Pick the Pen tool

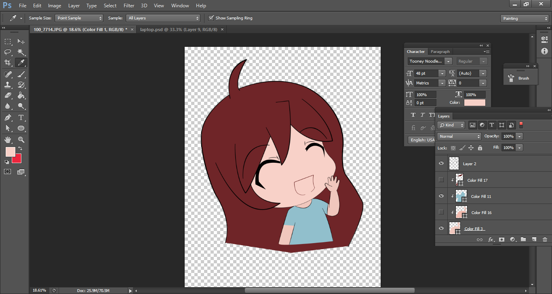coord(8,118)
